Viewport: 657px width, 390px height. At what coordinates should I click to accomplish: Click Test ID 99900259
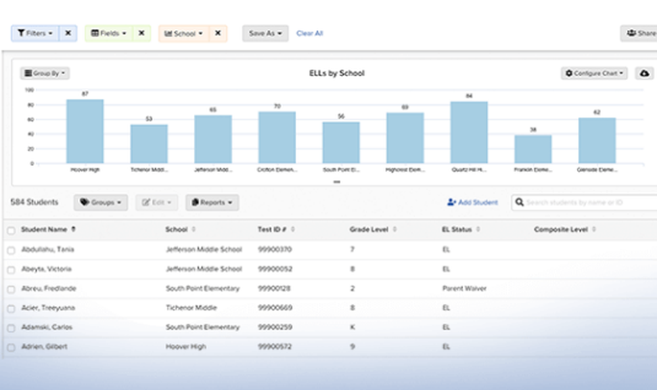tap(275, 327)
